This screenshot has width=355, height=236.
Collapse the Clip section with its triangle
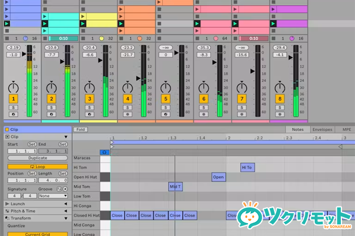coord(66,137)
